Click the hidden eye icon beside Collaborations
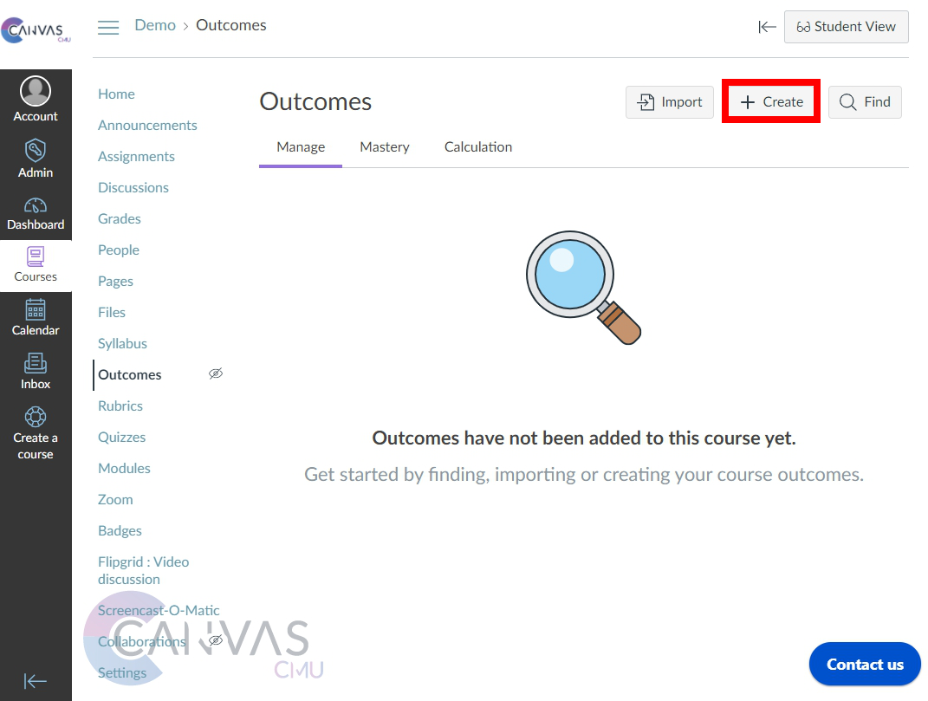Viewport: 928px width, 701px height. coord(216,640)
